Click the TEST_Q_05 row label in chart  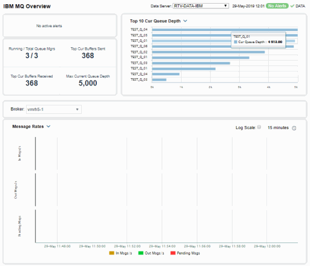[x=139, y=35]
